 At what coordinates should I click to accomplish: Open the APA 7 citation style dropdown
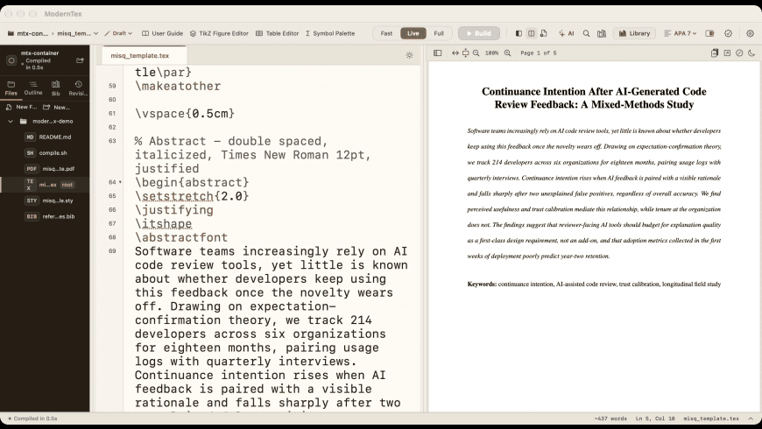tap(681, 33)
